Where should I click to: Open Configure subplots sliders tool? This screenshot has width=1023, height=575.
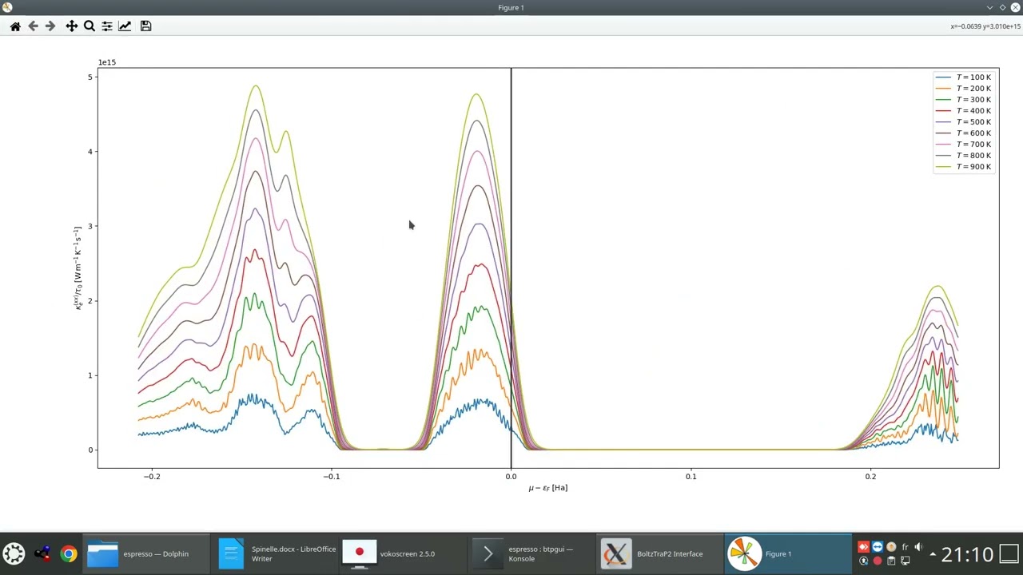pyautogui.click(x=107, y=26)
